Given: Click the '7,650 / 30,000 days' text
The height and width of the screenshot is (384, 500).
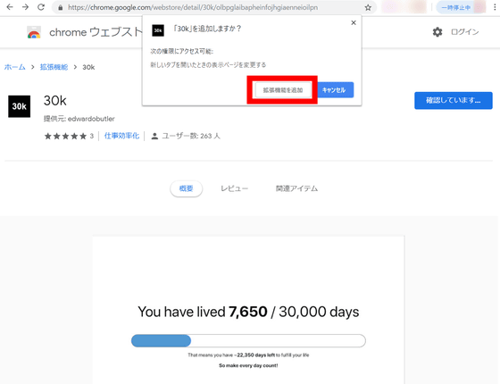Looking at the screenshot, I should point(294,312).
